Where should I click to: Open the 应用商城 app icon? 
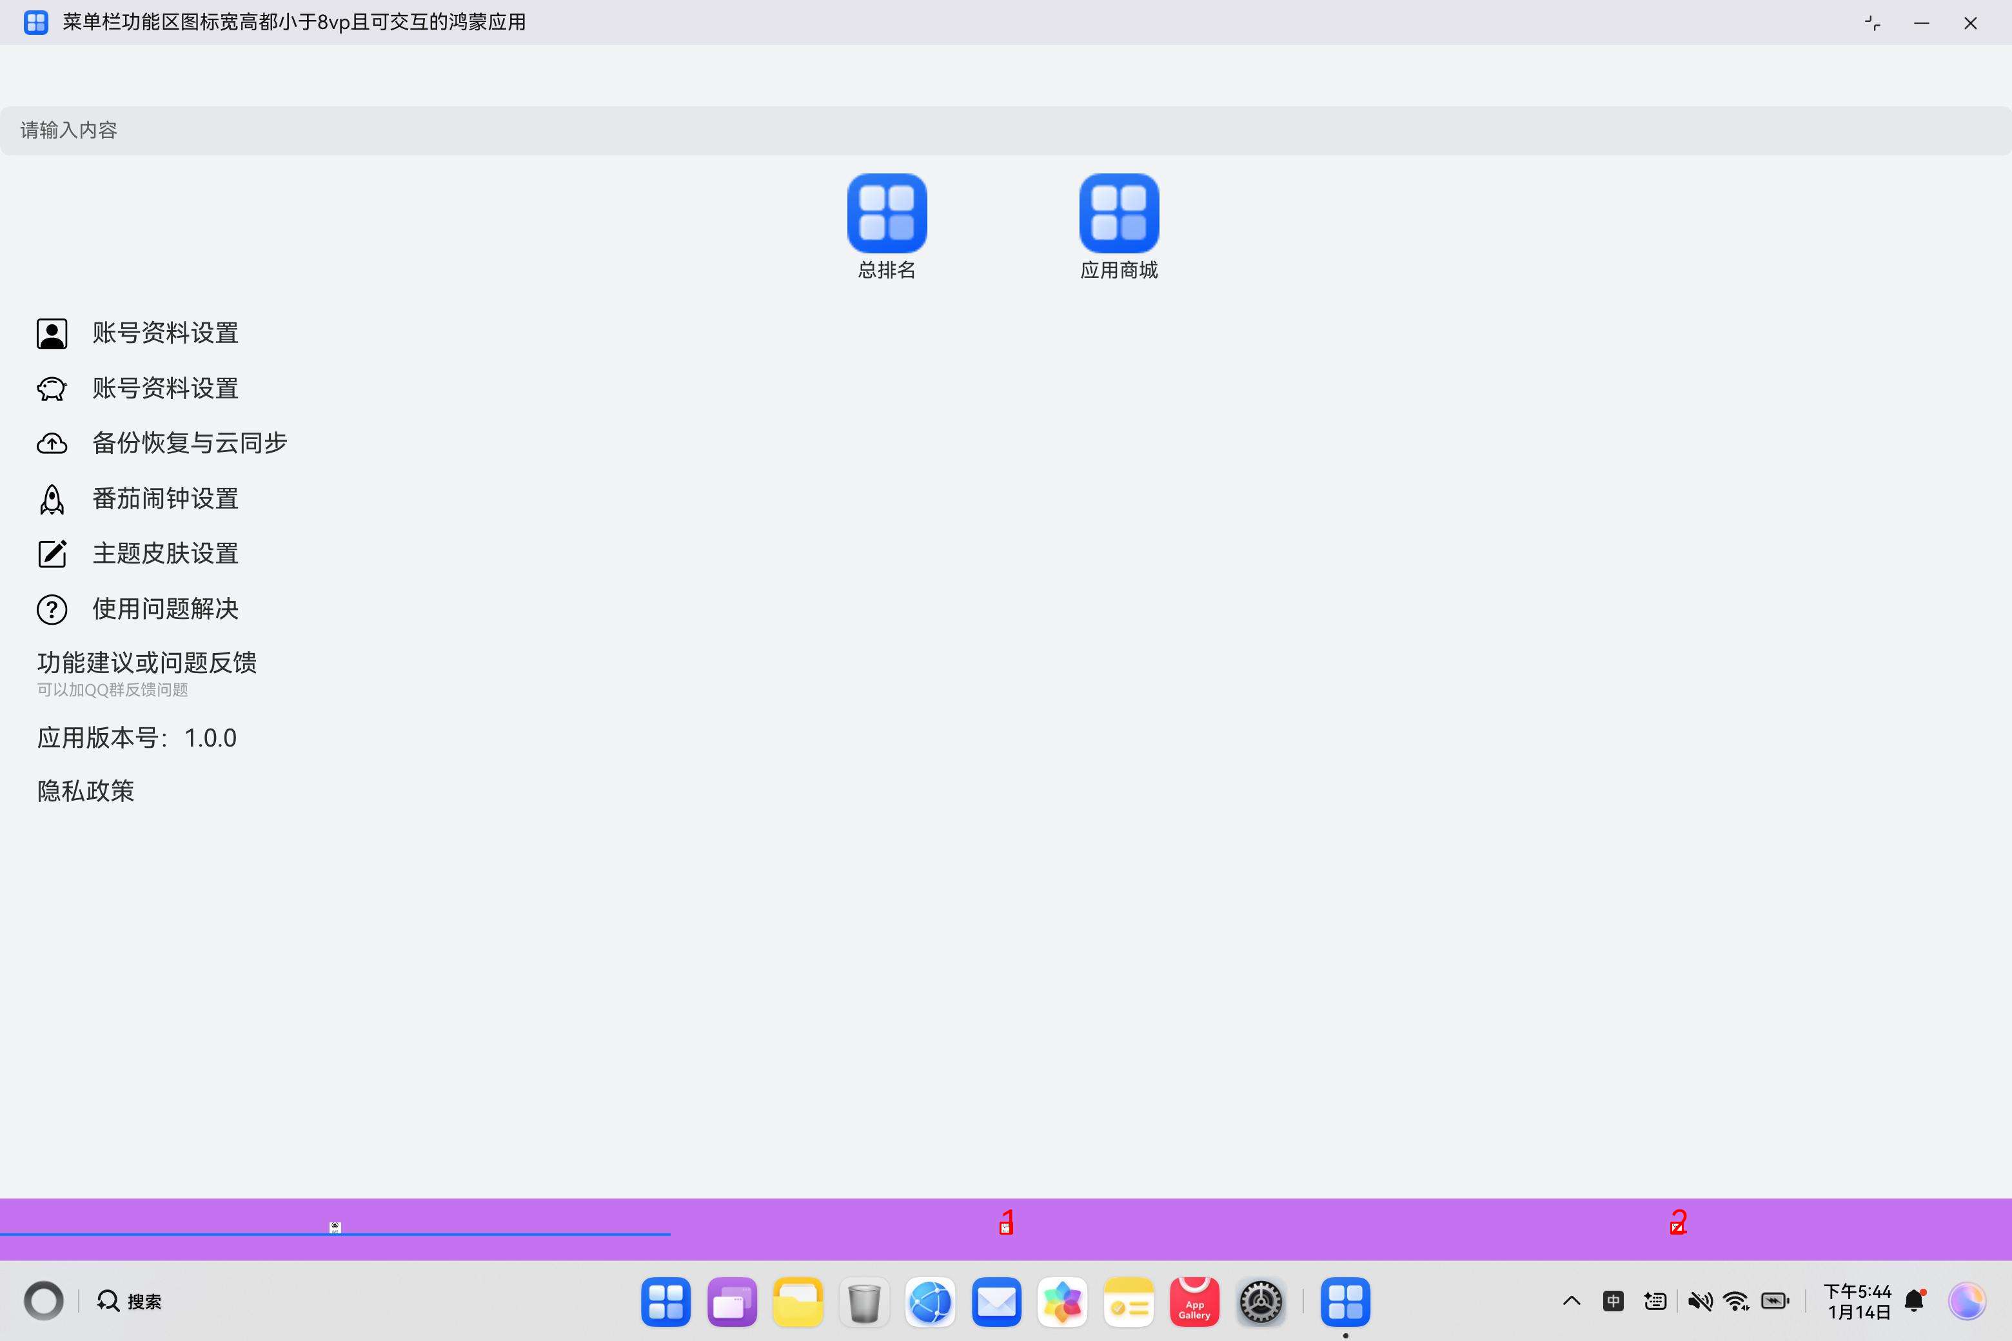(x=1118, y=213)
